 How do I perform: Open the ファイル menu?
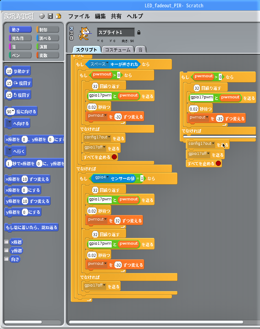click(79, 16)
